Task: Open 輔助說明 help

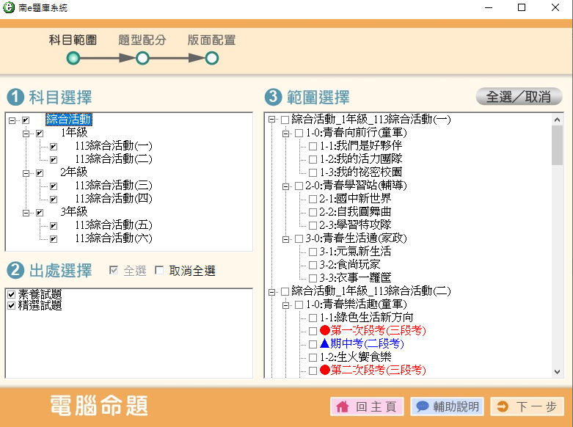Action: pos(446,406)
